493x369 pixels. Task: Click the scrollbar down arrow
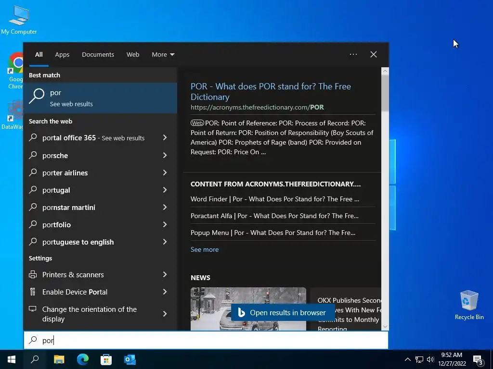coord(385,327)
